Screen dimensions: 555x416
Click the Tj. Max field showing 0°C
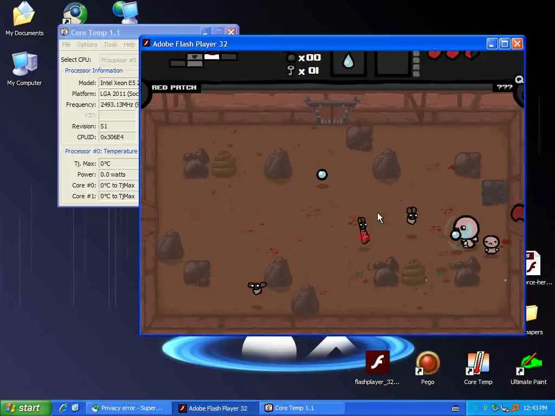pyautogui.click(x=119, y=164)
